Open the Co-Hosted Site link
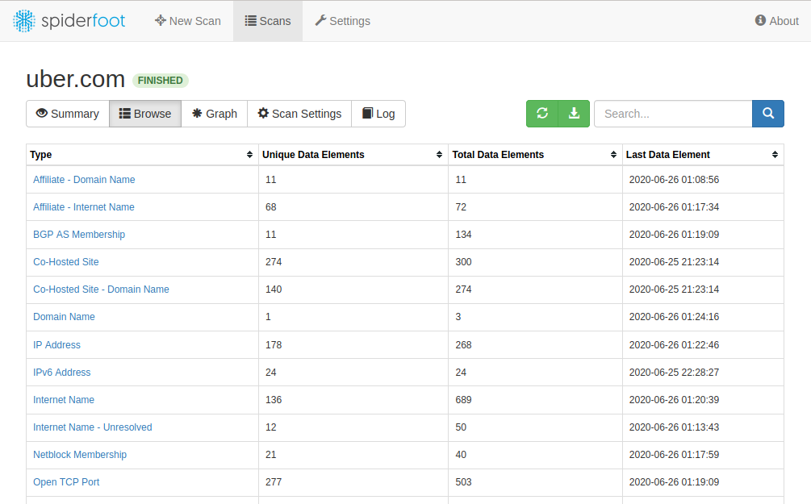Screen dimensions: 811x504 pyautogui.click(x=65, y=261)
